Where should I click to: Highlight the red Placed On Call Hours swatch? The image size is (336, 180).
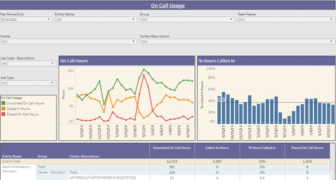pos(3,115)
